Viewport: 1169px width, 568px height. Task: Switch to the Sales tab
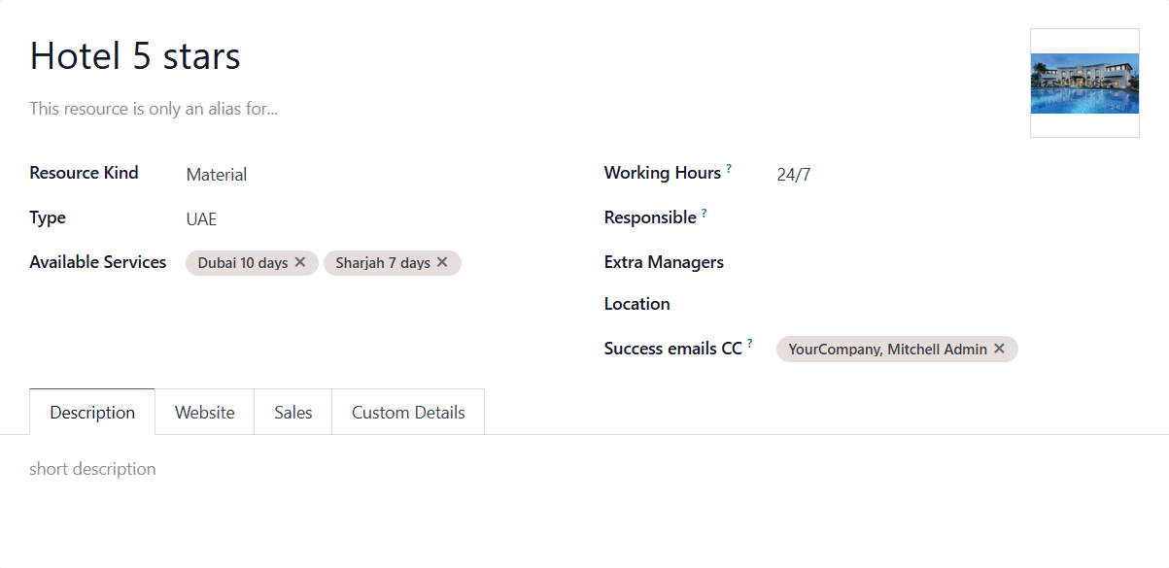pyautogui.click(x=293, y=413)
